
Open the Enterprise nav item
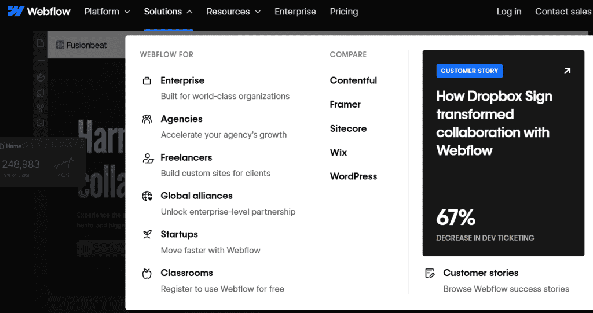295,12
